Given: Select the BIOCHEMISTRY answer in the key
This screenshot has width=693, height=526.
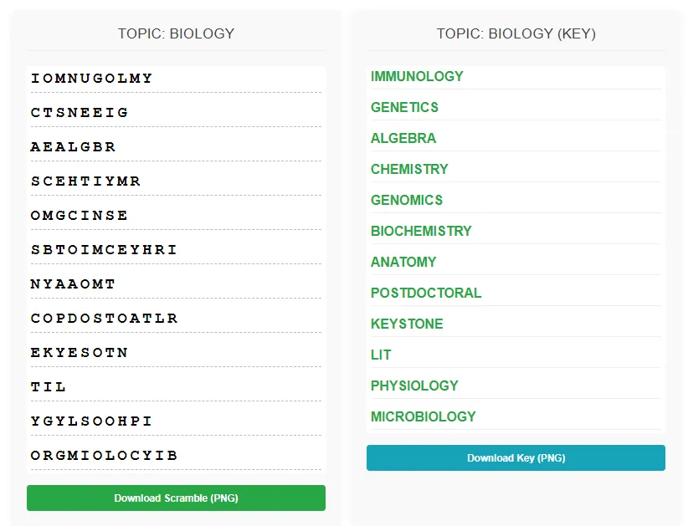Looking at the screenshot, I should 421,231.
